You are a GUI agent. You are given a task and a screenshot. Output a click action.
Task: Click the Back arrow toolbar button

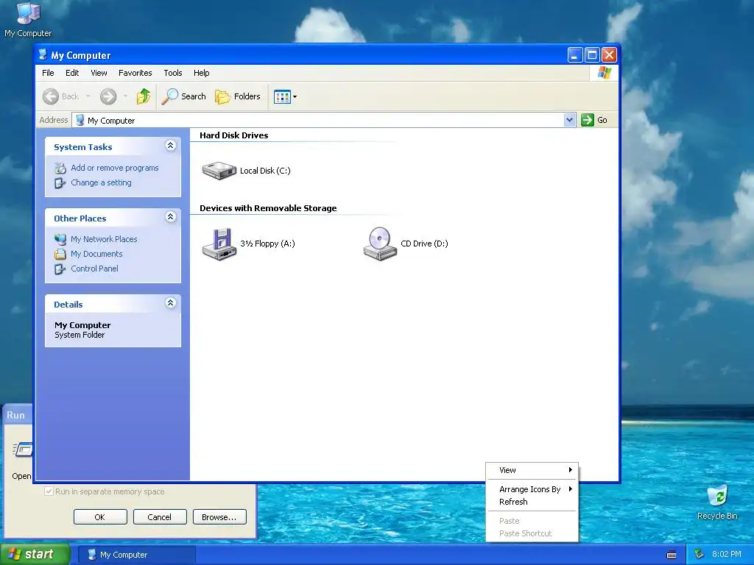click(51, 96)
